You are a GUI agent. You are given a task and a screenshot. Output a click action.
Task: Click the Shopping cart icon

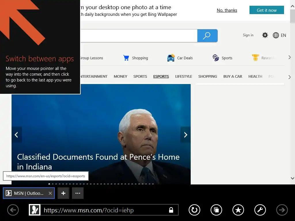pyautogui.click(x=126, y=58)
